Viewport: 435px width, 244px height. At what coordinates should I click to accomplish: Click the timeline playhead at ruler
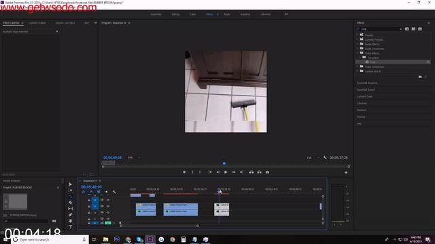219,191
